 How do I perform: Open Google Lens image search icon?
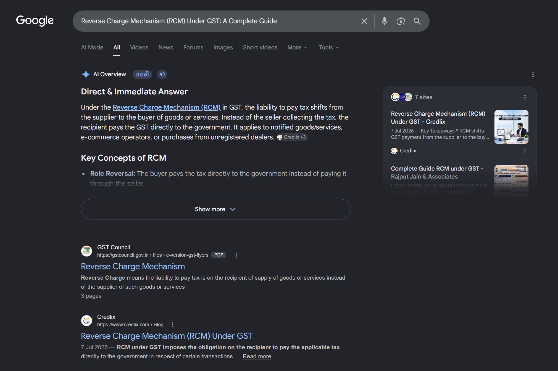click(401, 21)
